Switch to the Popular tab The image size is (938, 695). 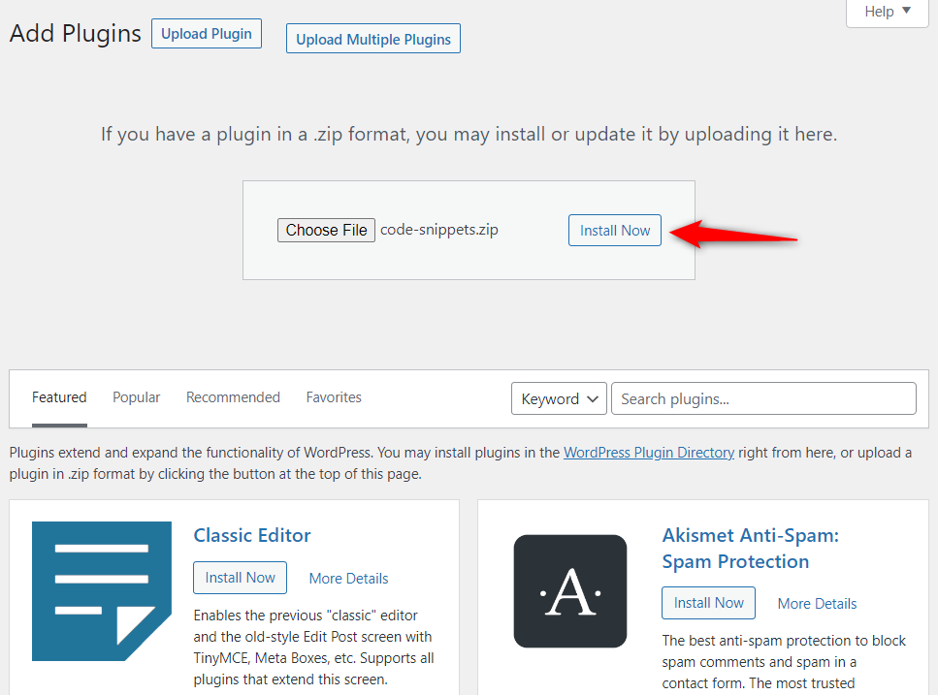coord(137,397)
